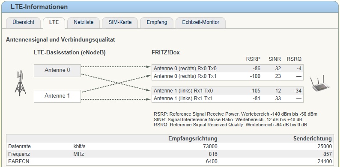Click the SINR column header
This screenshot has height=167, width=340.
[x=274, y=59]
